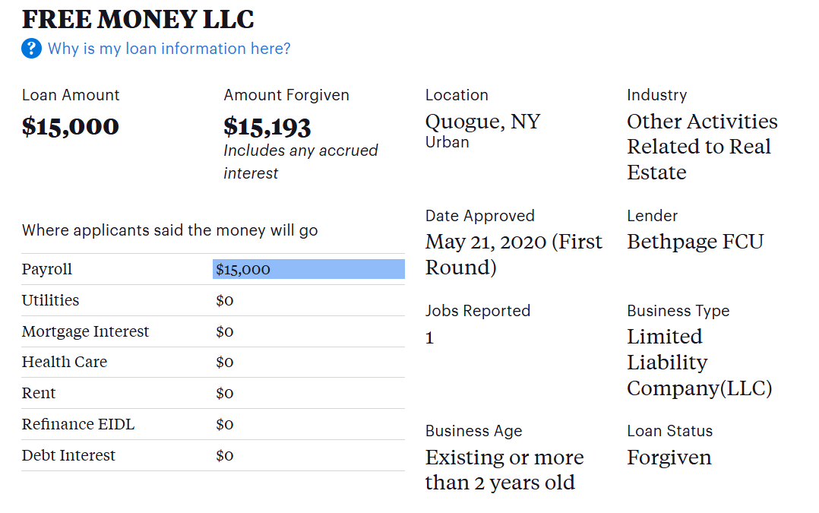
Task: Click the $15,193 amount forgiven figure
Action: [267, 127]
